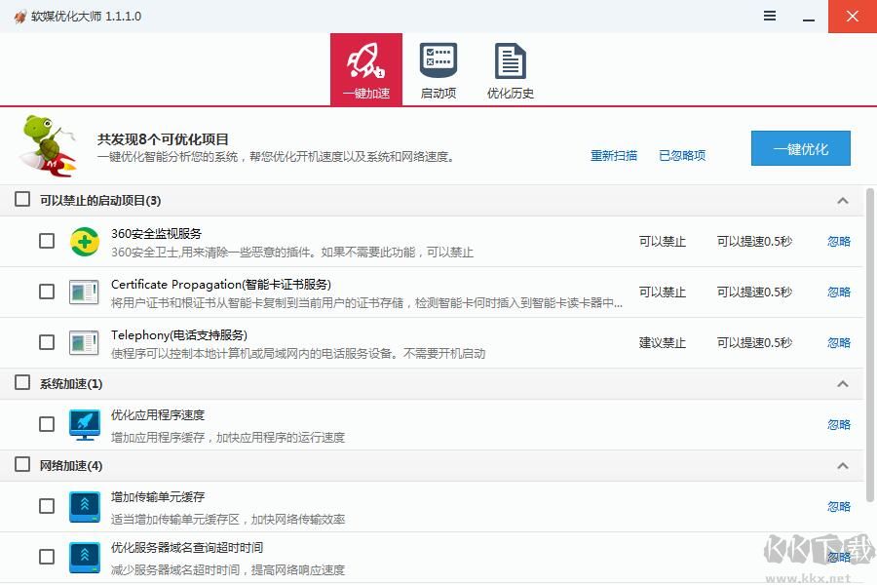Collapse the 网络加速 section

[x=842, y=465]
